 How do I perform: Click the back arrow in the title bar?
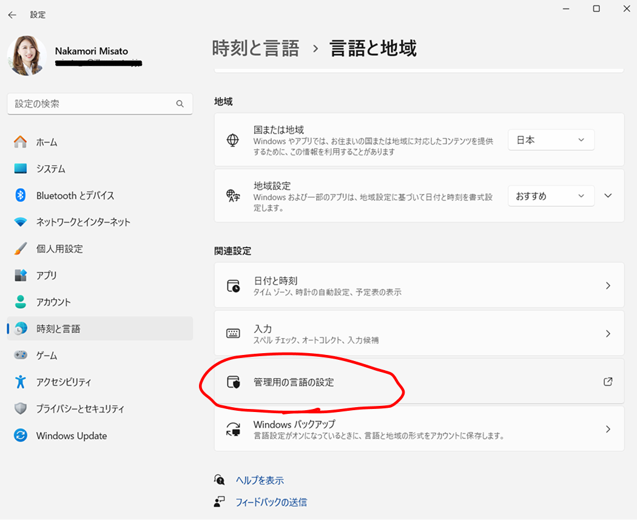(x=12, y=15)
